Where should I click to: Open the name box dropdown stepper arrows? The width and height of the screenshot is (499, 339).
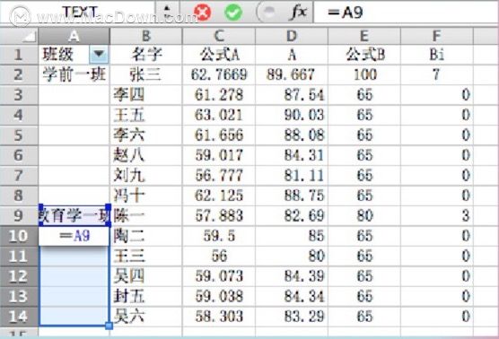168,12
